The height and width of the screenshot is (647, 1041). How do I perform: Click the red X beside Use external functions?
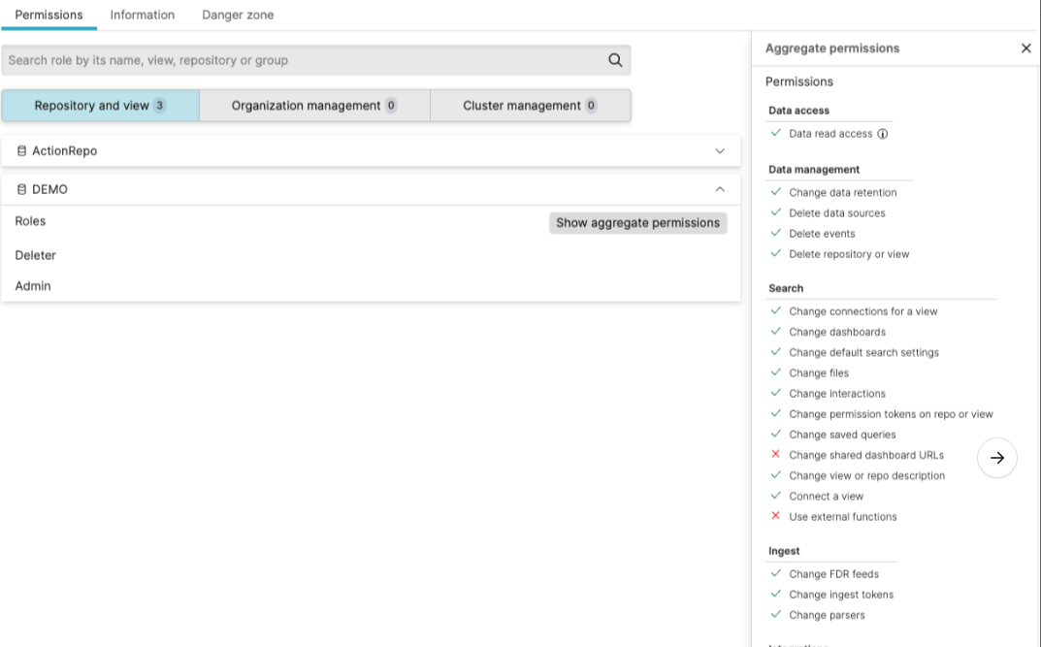pos(775,516)
